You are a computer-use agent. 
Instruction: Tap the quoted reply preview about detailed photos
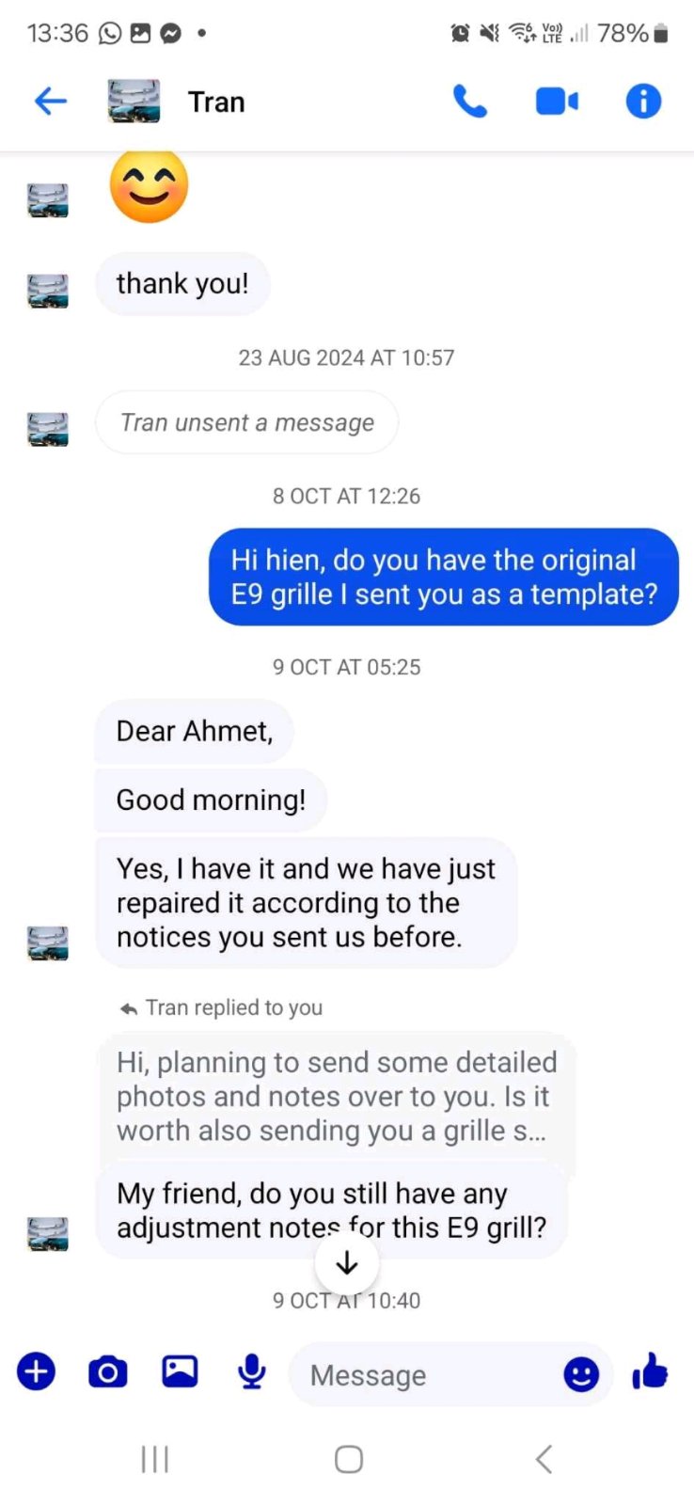tap(336, 1096)
